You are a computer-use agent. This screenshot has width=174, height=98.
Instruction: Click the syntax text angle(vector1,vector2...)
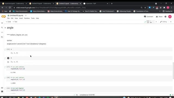click(26, 44)
